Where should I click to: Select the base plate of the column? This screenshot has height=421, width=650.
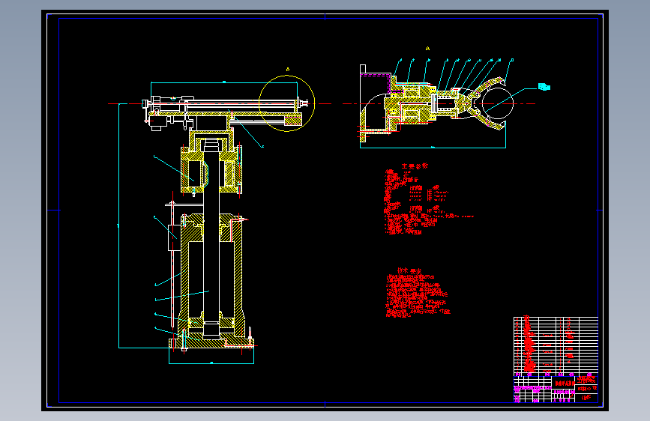pos(211,343)
